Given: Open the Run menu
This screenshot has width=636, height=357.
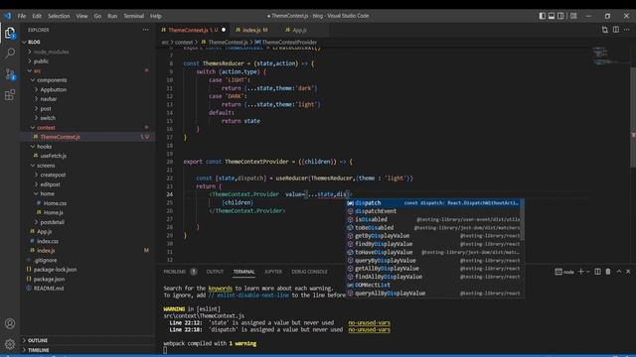Looking at the screenshot, I should [x=112, y=16].
